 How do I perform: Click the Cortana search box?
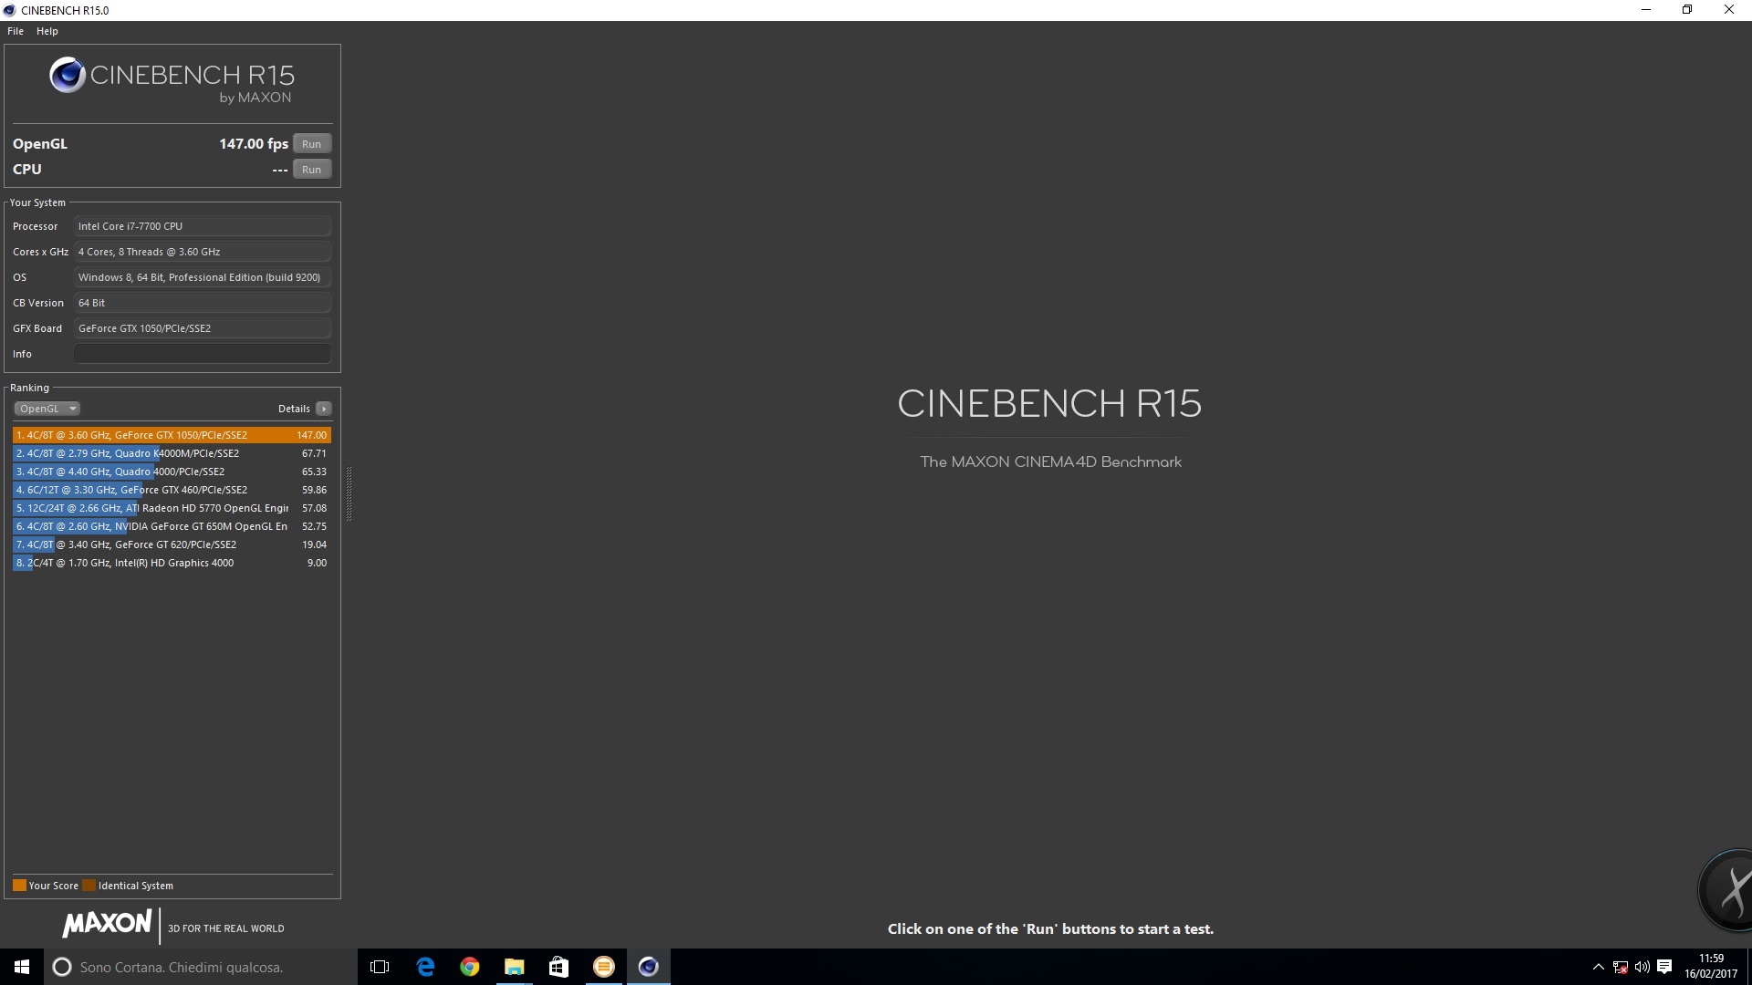pyautogui.click(x=201, y=967)
